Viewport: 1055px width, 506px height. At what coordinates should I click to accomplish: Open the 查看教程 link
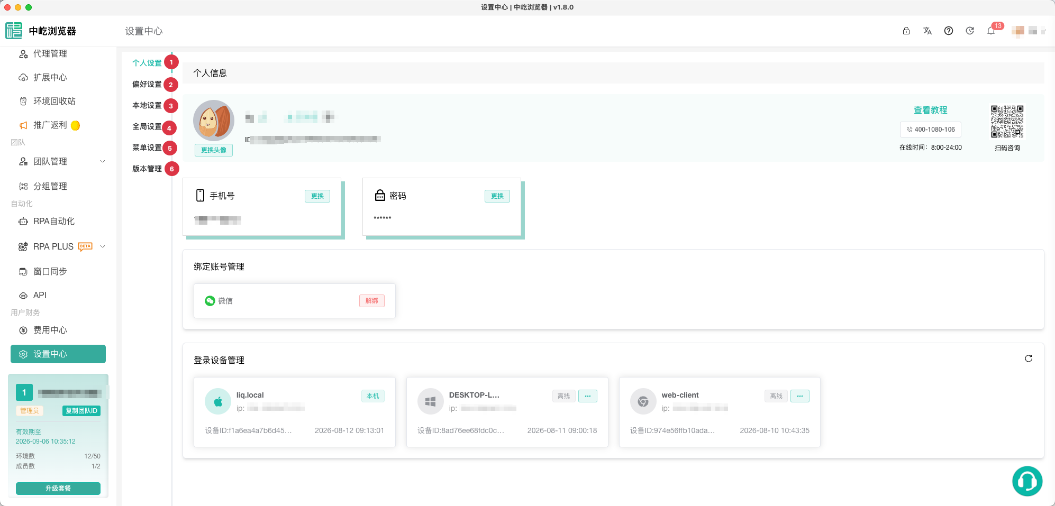tap(931, 110)
